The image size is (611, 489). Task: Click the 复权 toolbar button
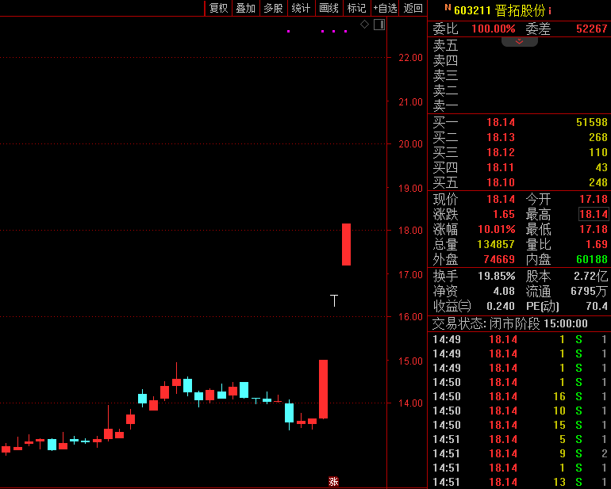tap(218, 8)
